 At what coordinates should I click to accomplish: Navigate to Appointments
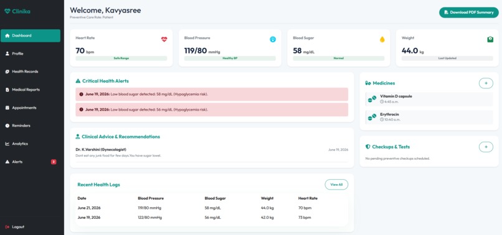(x=31, y=108)
